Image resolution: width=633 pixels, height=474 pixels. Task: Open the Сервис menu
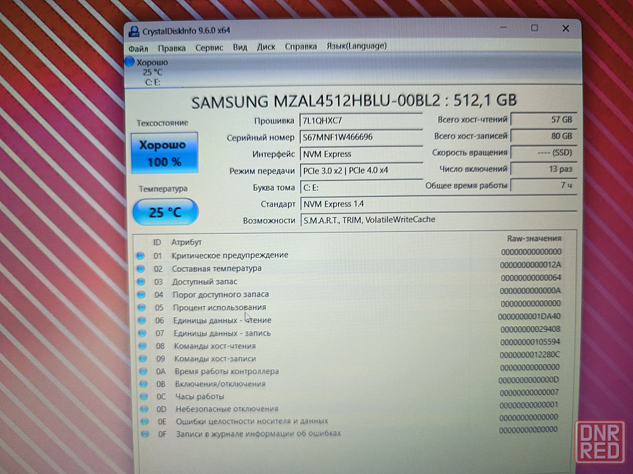click(209, 48)
